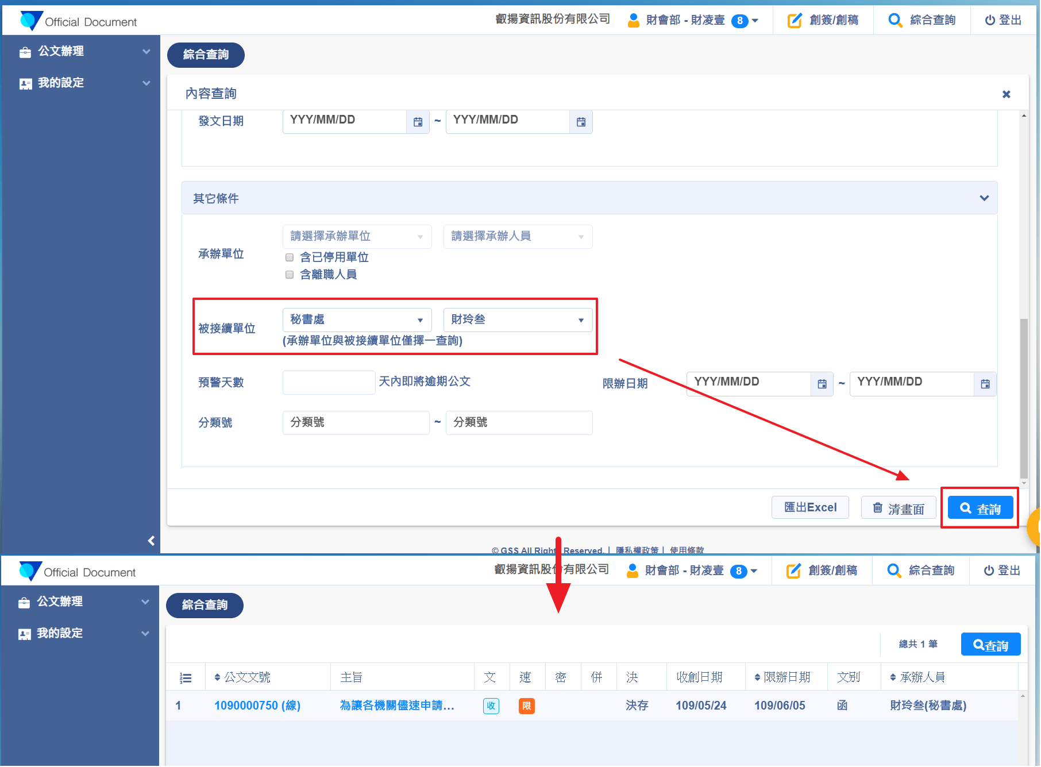Enable the 含已停用單位 checkbox

pyautogui.click(x=290, y=257)
